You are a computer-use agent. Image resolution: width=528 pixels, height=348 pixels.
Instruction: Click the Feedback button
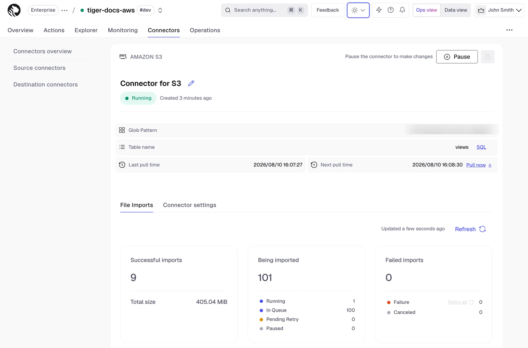coord(328,10)
